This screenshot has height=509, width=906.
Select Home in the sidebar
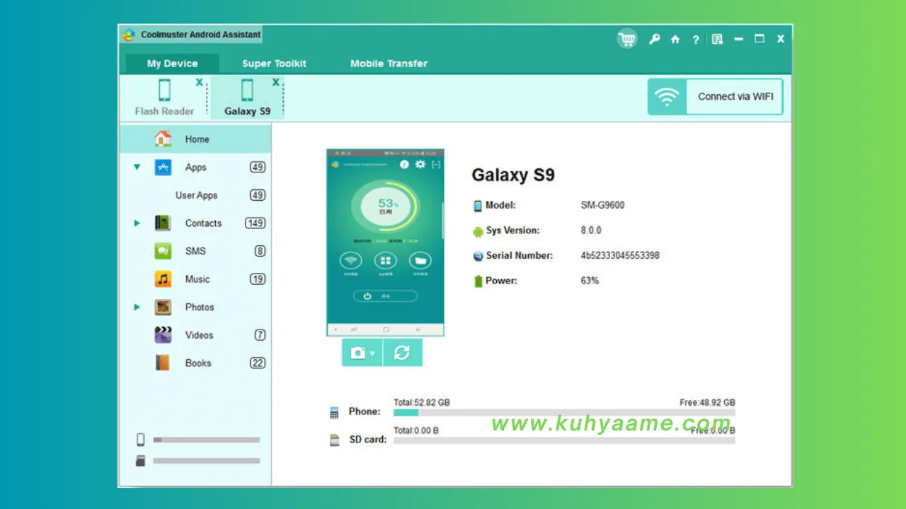pos(195,139)
